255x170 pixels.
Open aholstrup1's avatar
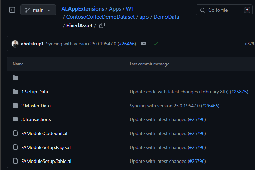[x=15, y=44]
